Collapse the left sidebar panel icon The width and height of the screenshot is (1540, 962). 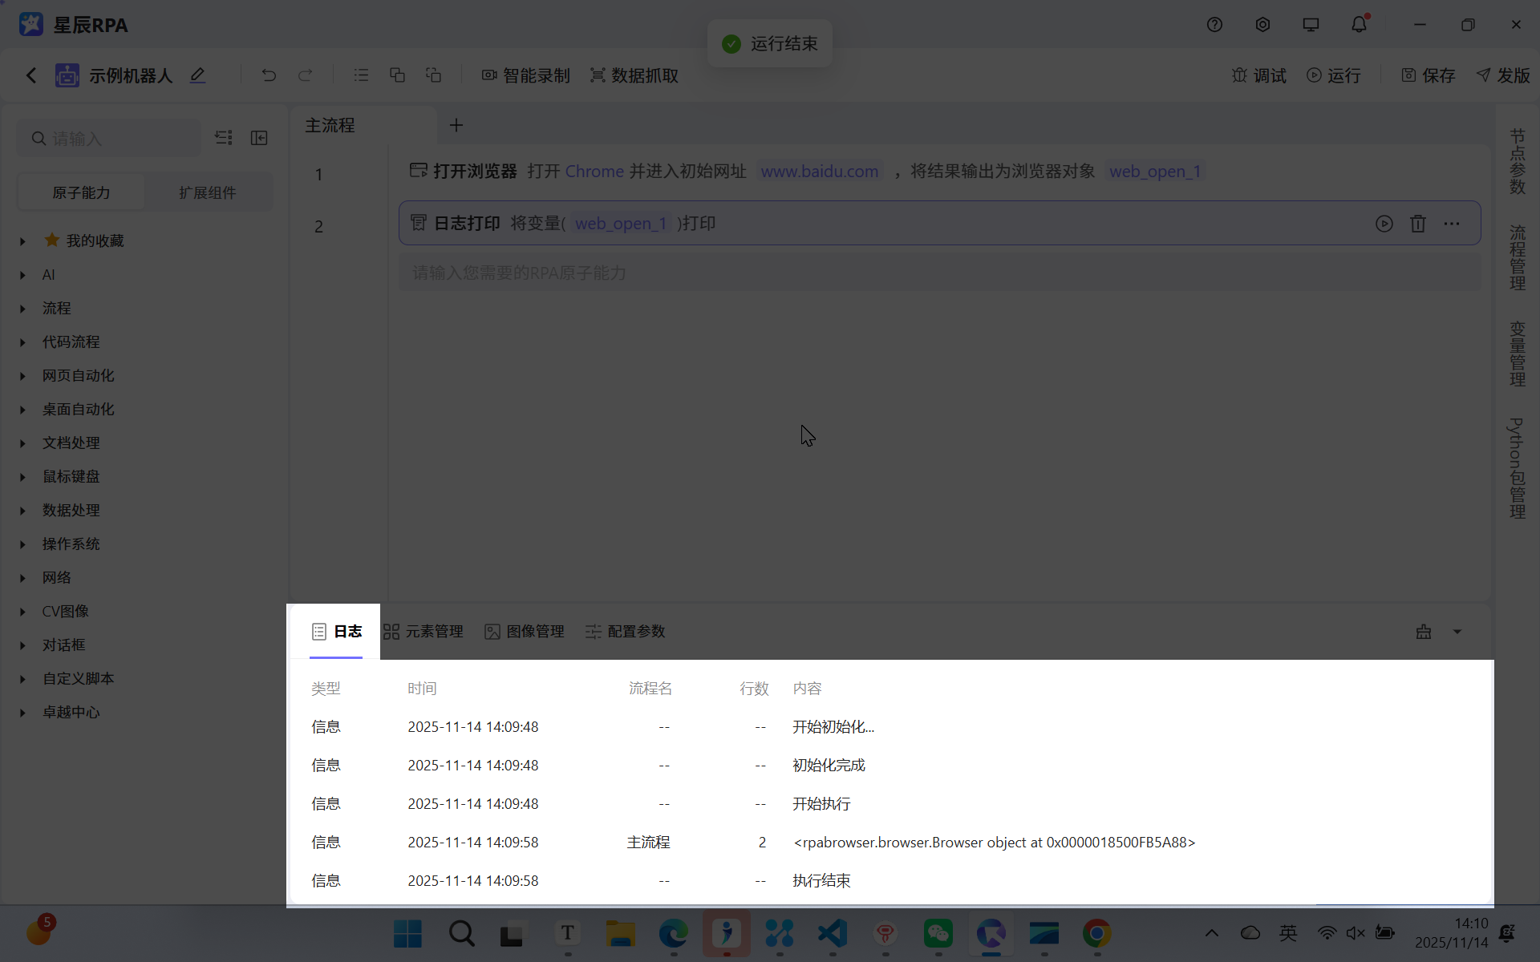coord(259,138)
